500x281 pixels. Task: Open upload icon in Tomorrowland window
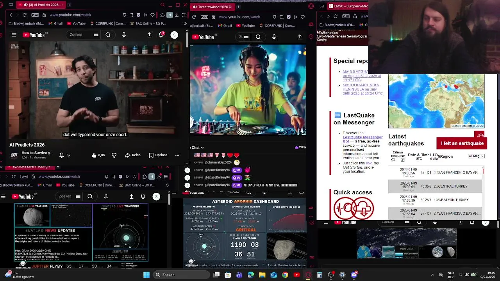click(x=300, y=37)
